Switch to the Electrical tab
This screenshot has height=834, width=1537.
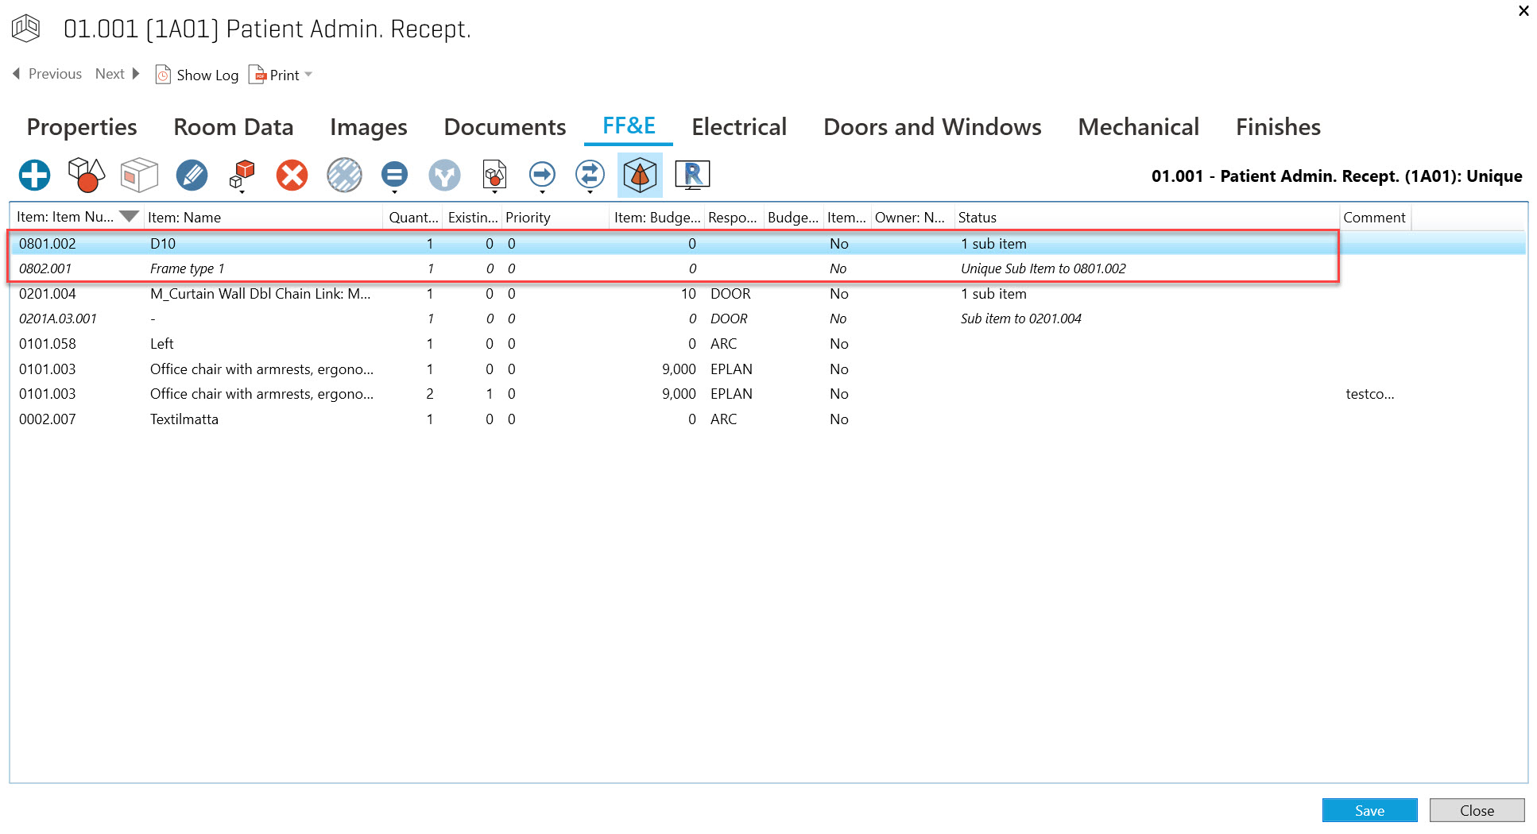738,127
